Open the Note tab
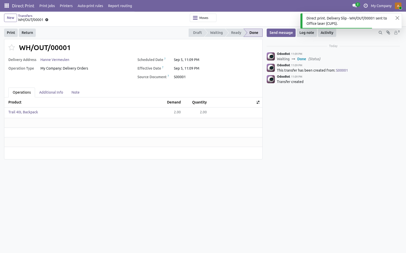This screenshot has height=253, width=406. [x=75, y=92]
